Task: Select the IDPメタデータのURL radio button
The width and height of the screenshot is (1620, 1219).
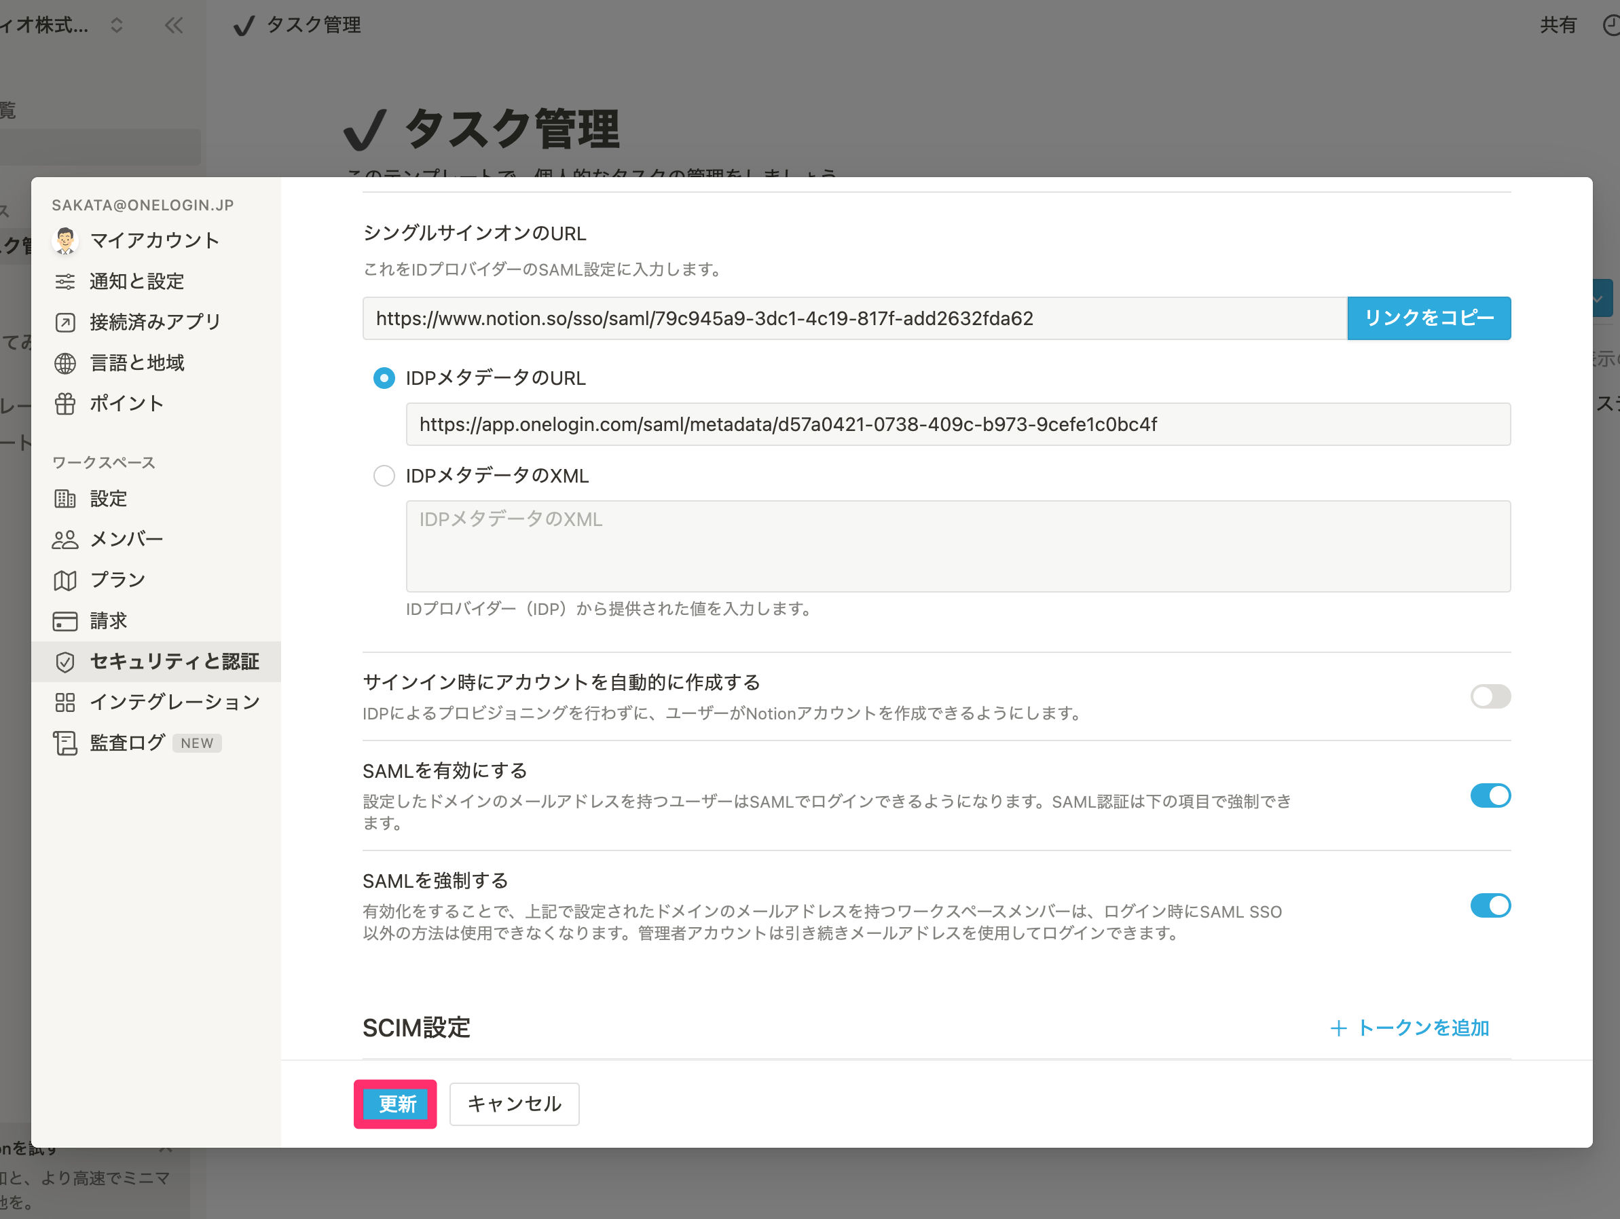Action: coord(384,378)
